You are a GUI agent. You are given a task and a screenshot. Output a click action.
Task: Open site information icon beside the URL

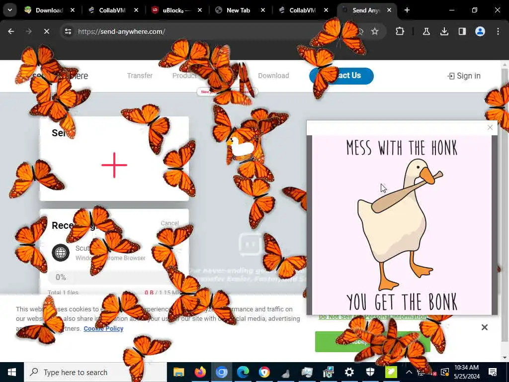(x=68, y=31)
